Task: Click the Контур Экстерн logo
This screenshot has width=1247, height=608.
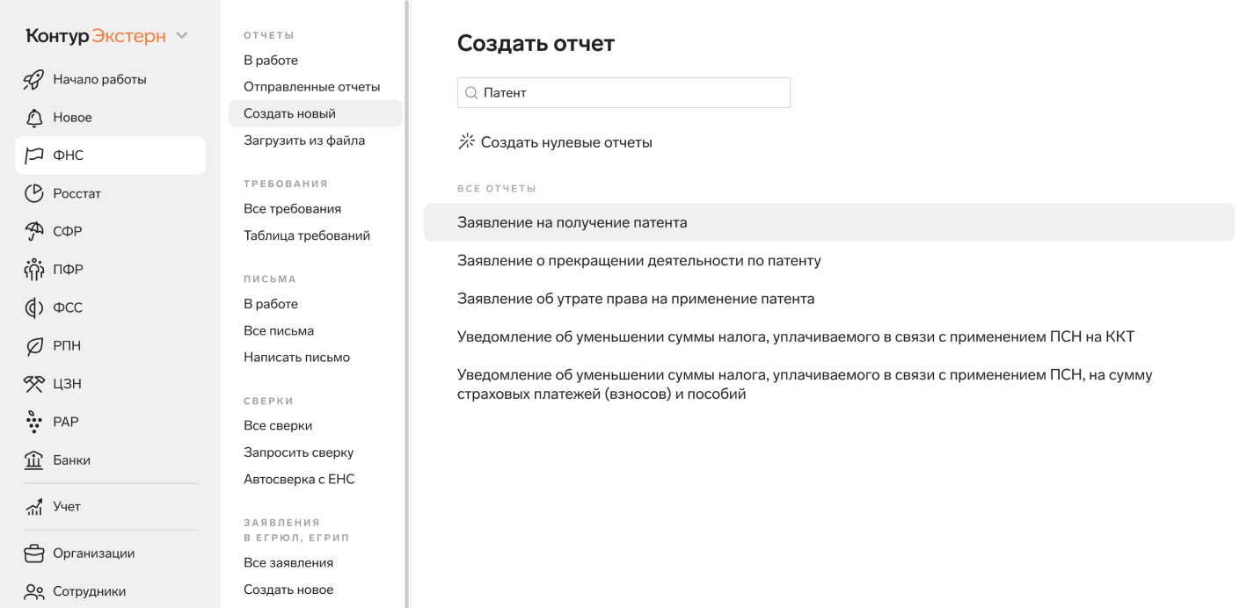Action: pyautogui.click(x=96, y=36)
